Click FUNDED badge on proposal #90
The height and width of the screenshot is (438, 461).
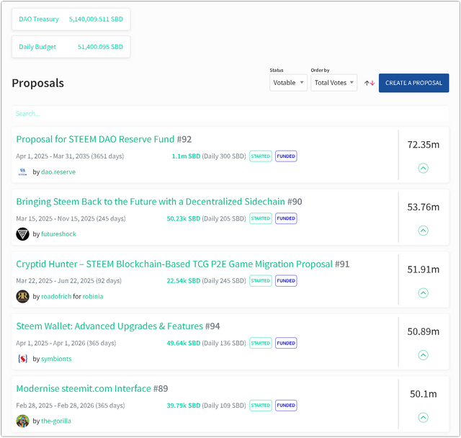click(x=286, y=218)
